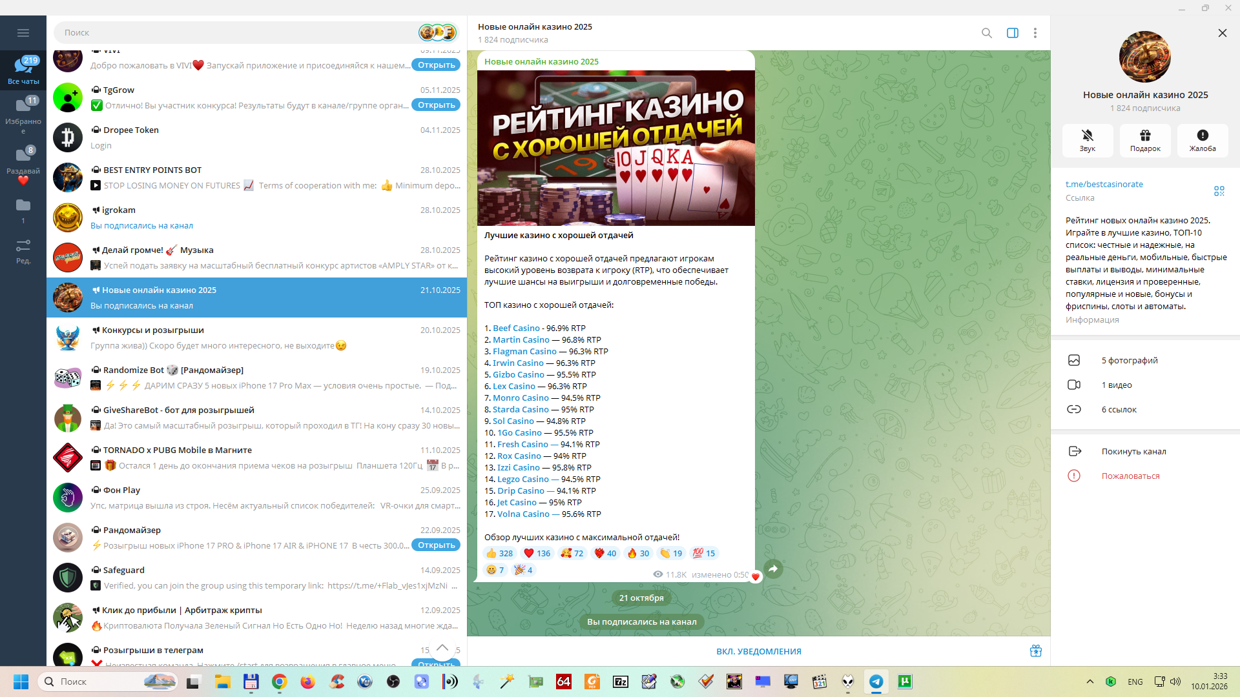
Task: Open the hamburger main menu
Action: [x=23, y=33]
